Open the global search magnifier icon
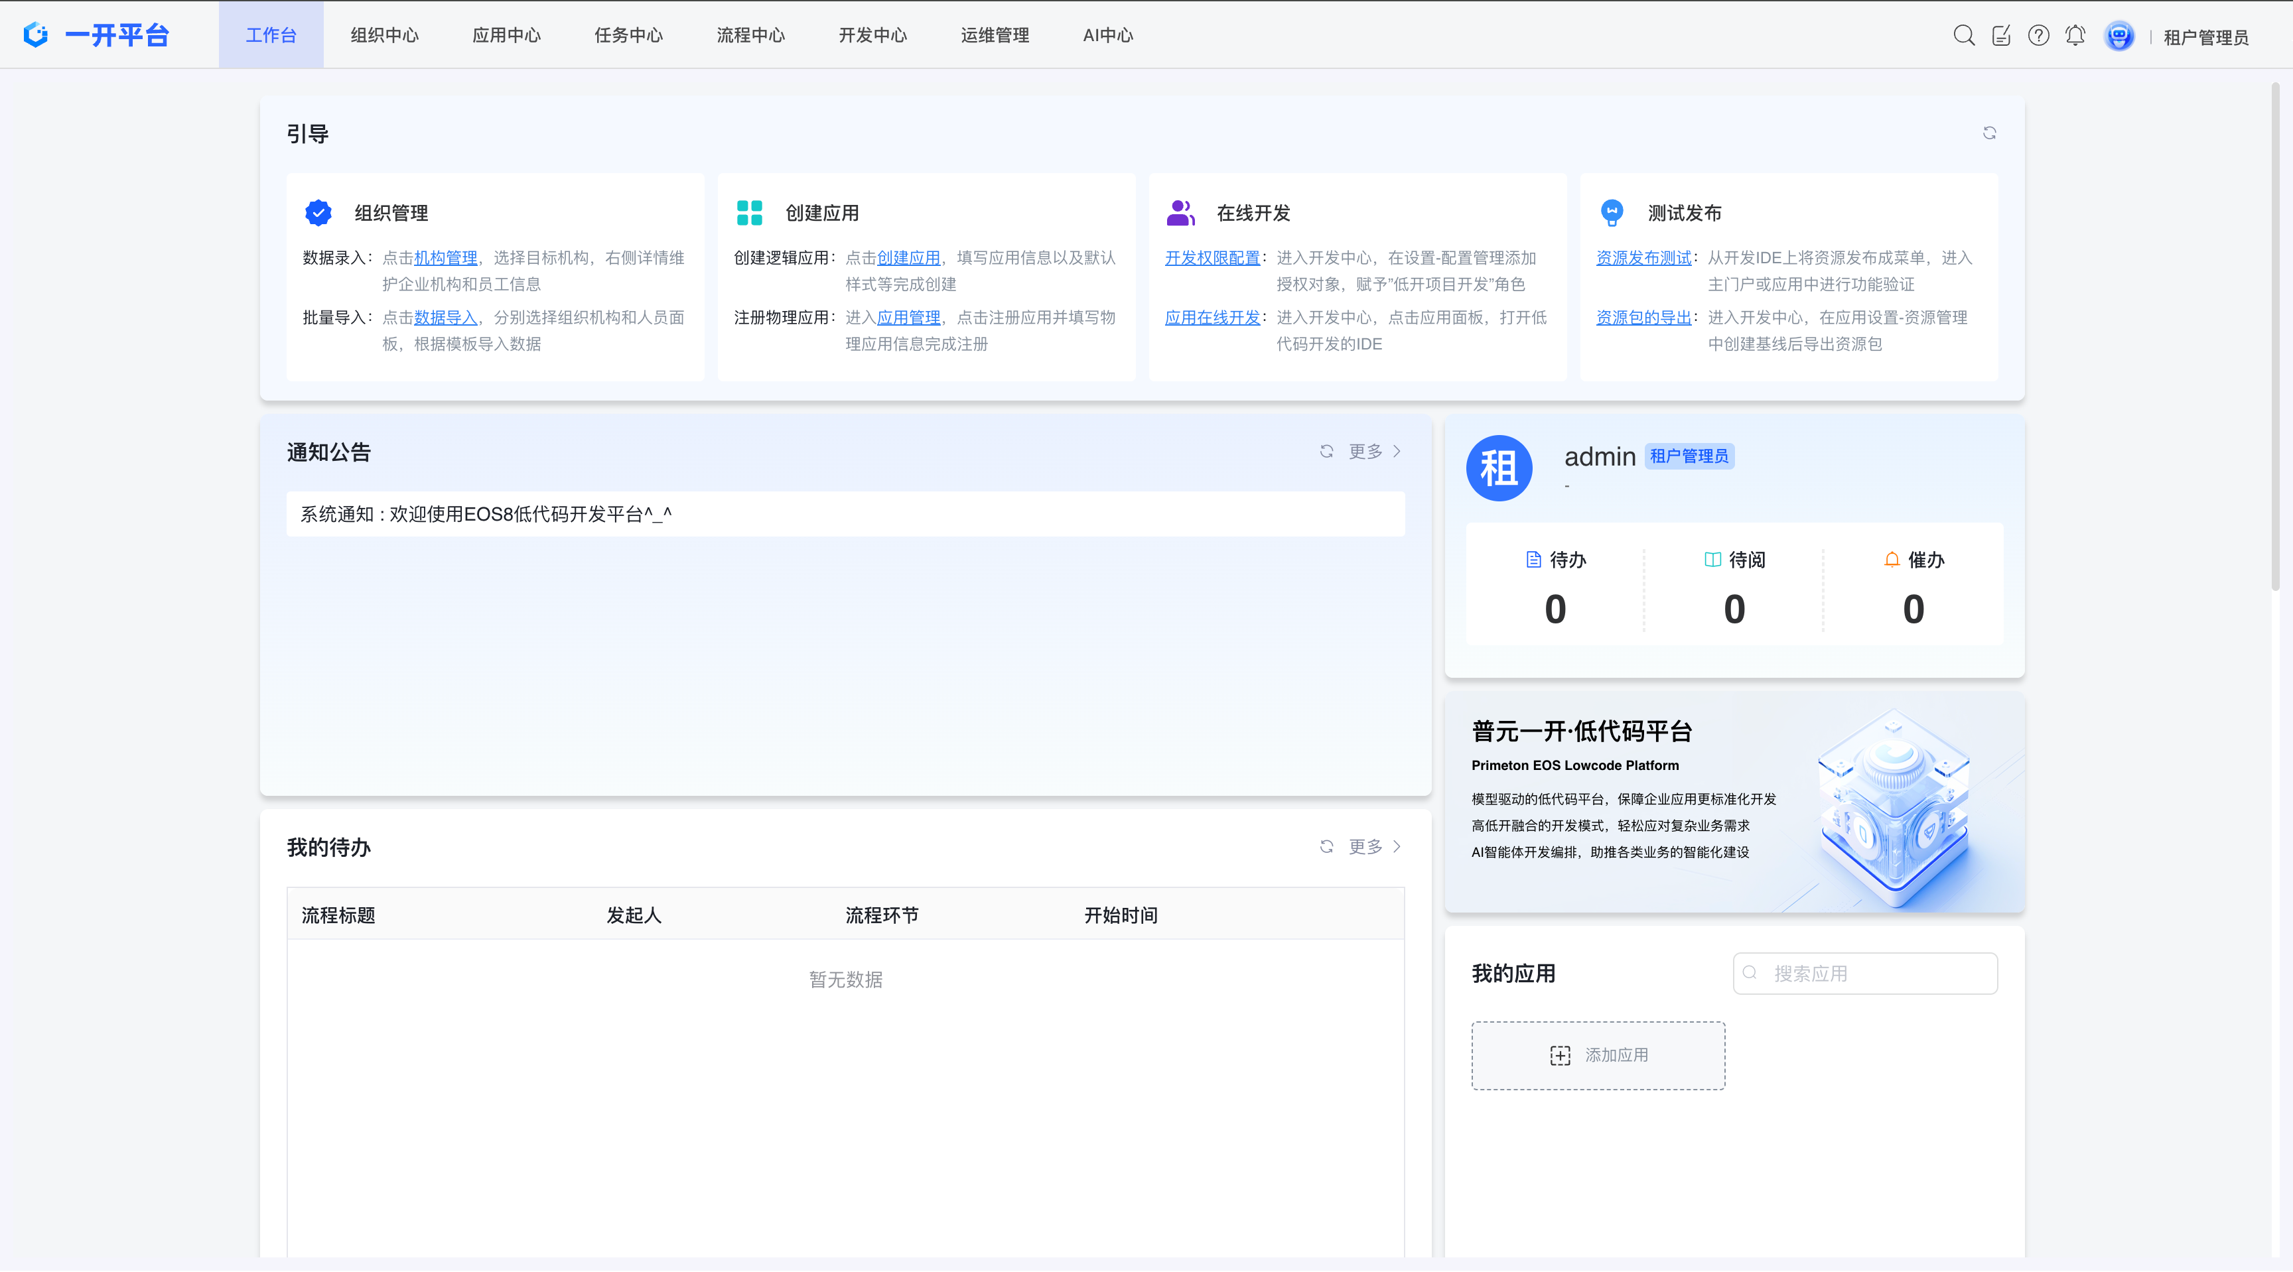 (1964, 36)
